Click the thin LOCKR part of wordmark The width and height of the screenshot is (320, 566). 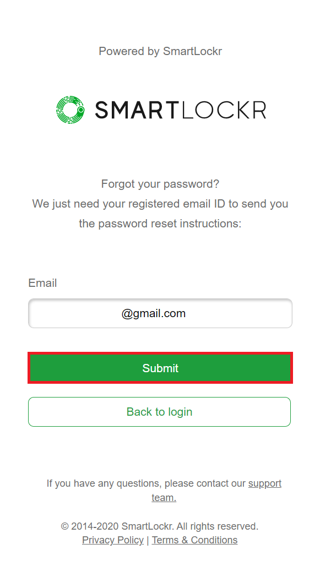[223, 110]
